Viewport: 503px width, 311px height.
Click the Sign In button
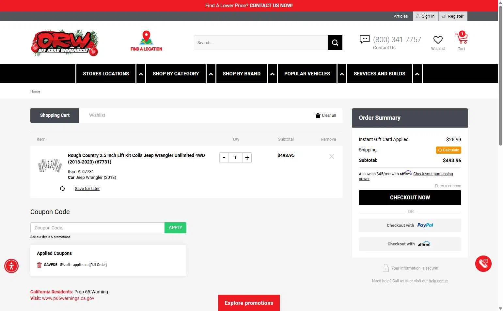426,16
